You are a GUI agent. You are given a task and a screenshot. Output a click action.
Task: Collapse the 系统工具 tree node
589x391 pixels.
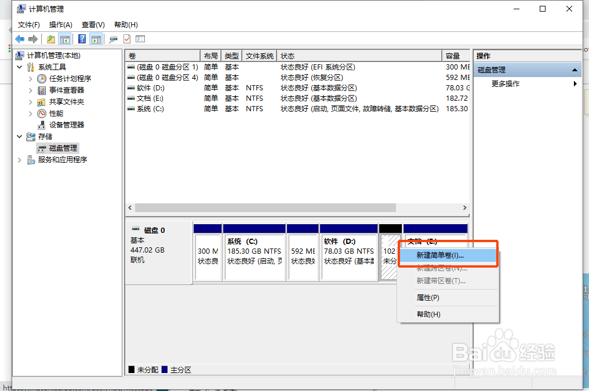(x=20, y=67)
